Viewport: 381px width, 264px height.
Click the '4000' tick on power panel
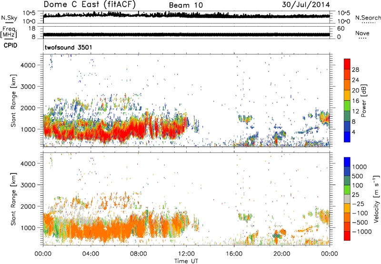point(28,65)
